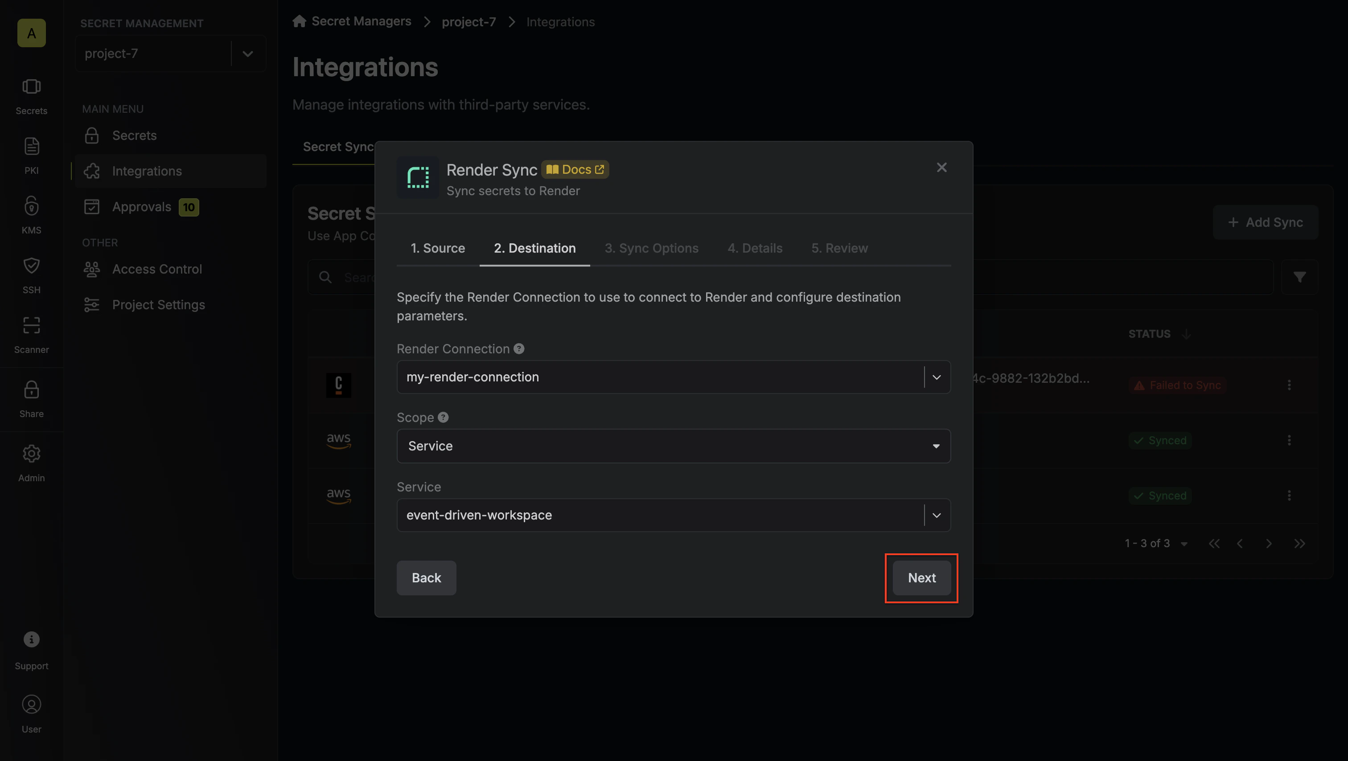Go to next page of results

1269,544
